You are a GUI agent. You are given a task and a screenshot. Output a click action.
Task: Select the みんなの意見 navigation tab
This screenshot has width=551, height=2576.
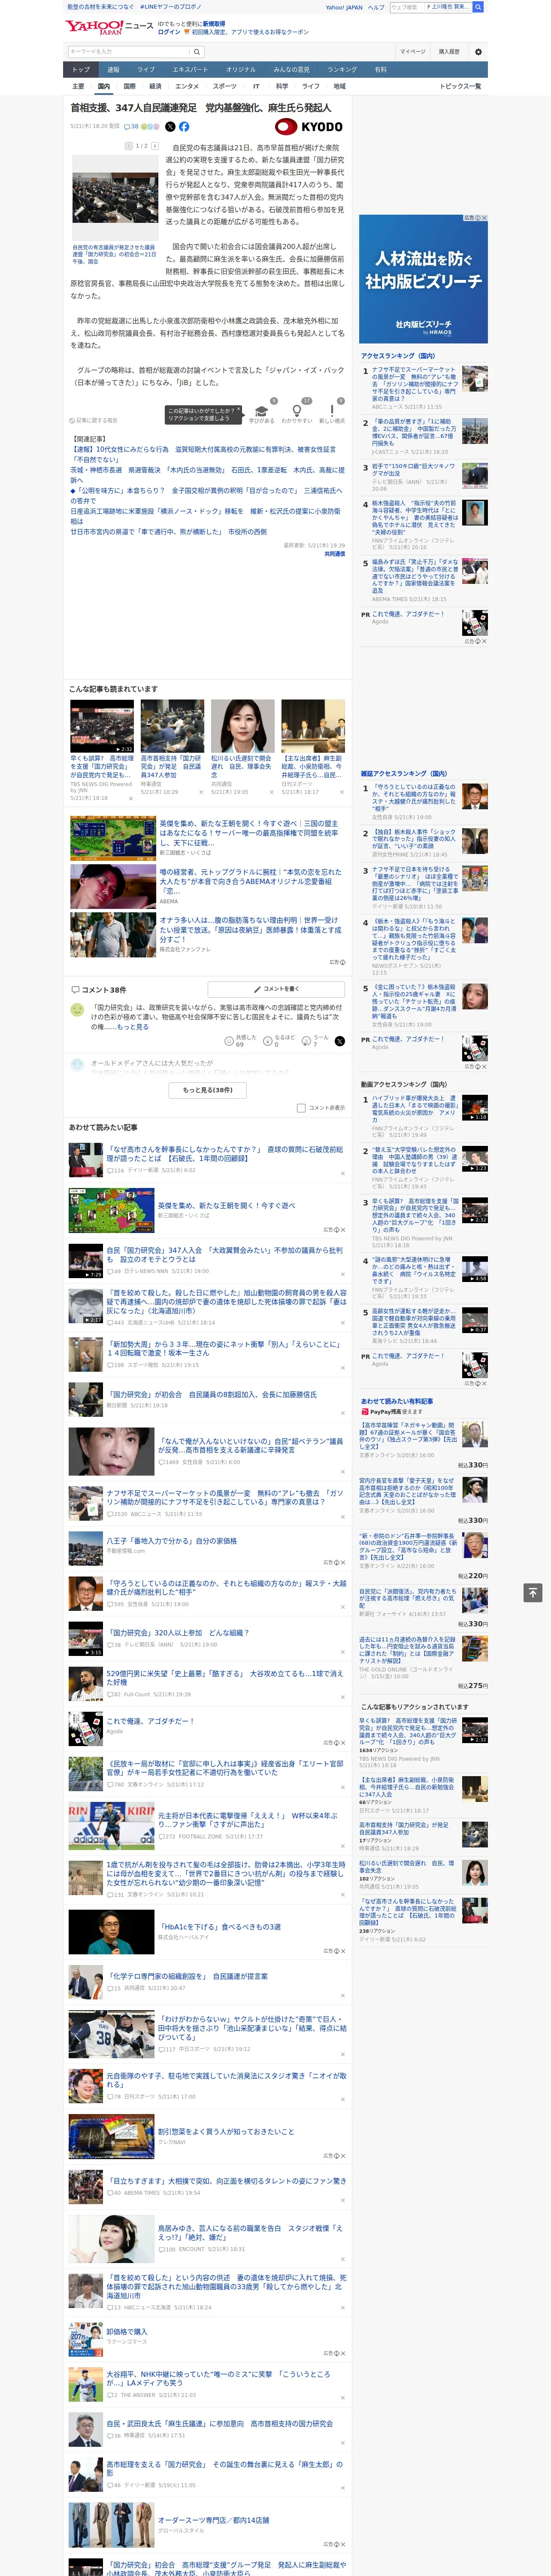click(292, 70)
